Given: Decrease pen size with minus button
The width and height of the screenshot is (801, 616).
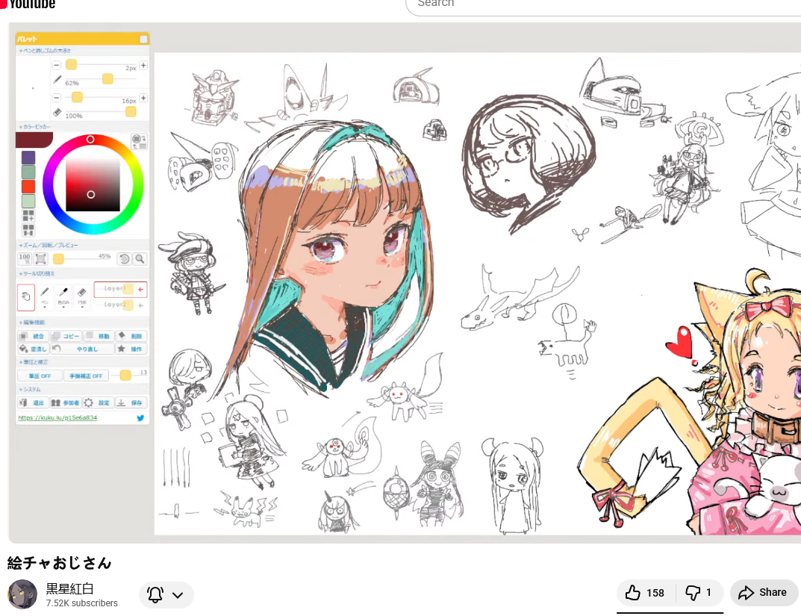Looking at the screenshot, I should point(57,65).
